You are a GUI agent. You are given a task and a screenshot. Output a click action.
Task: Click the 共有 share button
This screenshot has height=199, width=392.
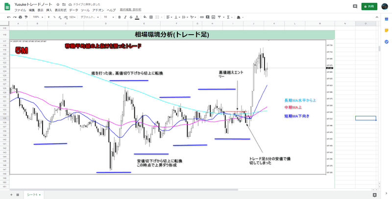click(x=369, y=6)
